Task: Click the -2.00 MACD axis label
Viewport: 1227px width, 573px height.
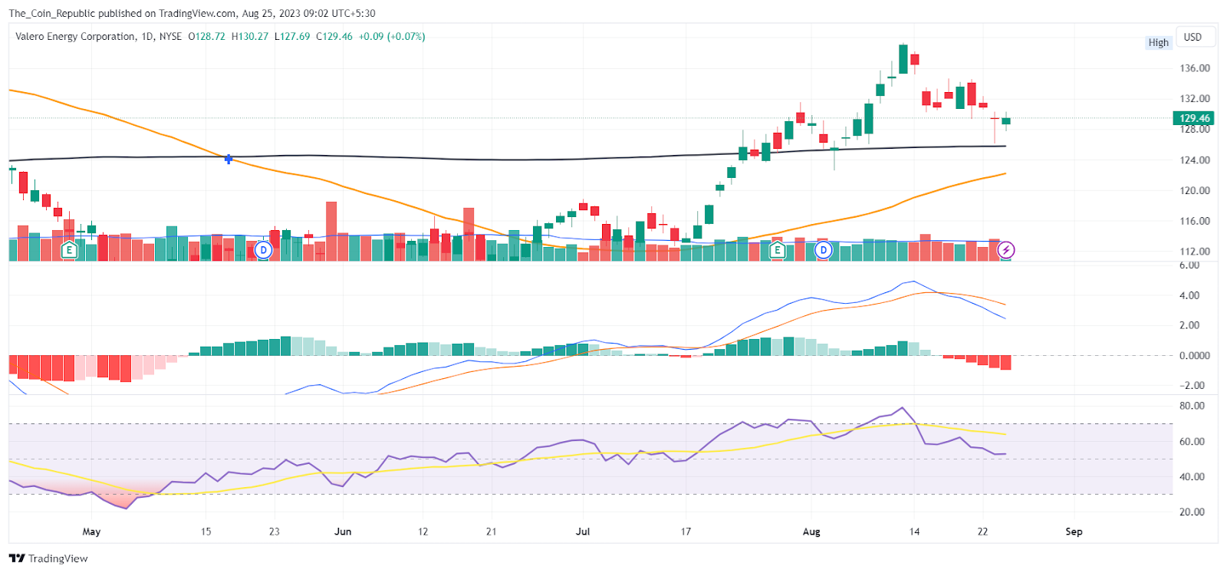Action: [1191, 386]
